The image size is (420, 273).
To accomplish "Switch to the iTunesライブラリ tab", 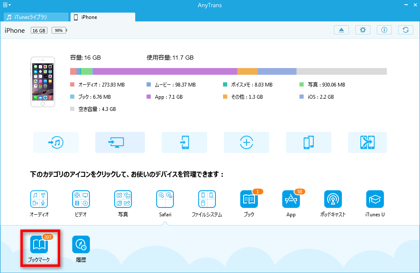I will [x=36, y=17].
